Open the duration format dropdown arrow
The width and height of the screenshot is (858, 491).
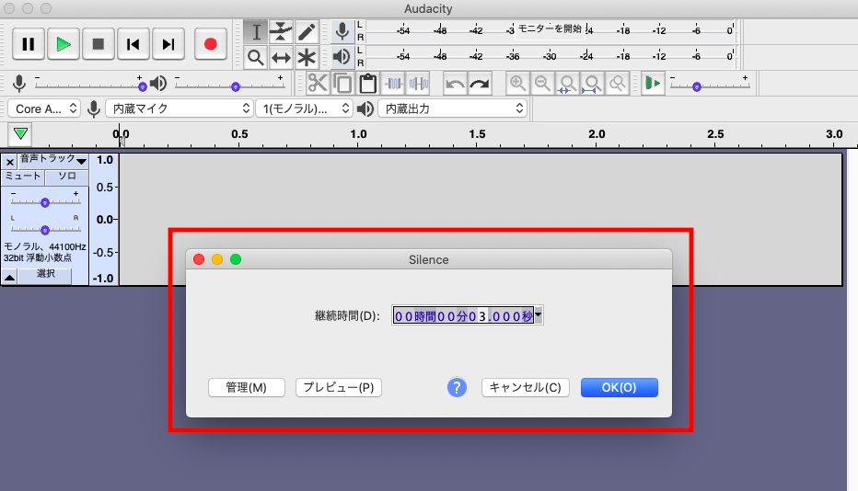[539, 315]
